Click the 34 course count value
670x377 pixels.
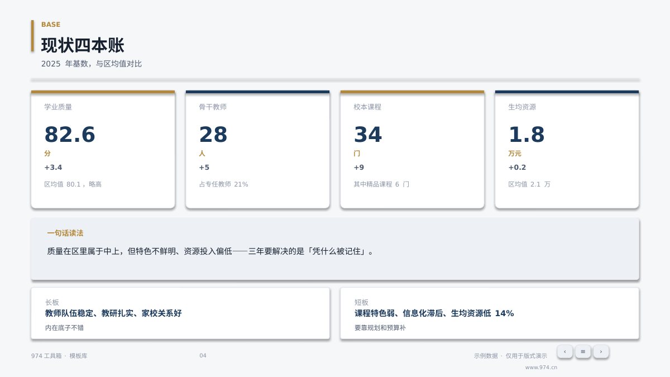coord(368,135)
